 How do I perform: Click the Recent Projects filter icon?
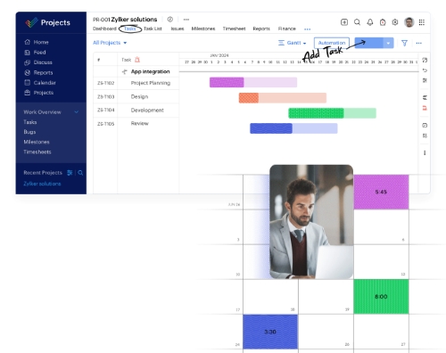click(70, 173)
